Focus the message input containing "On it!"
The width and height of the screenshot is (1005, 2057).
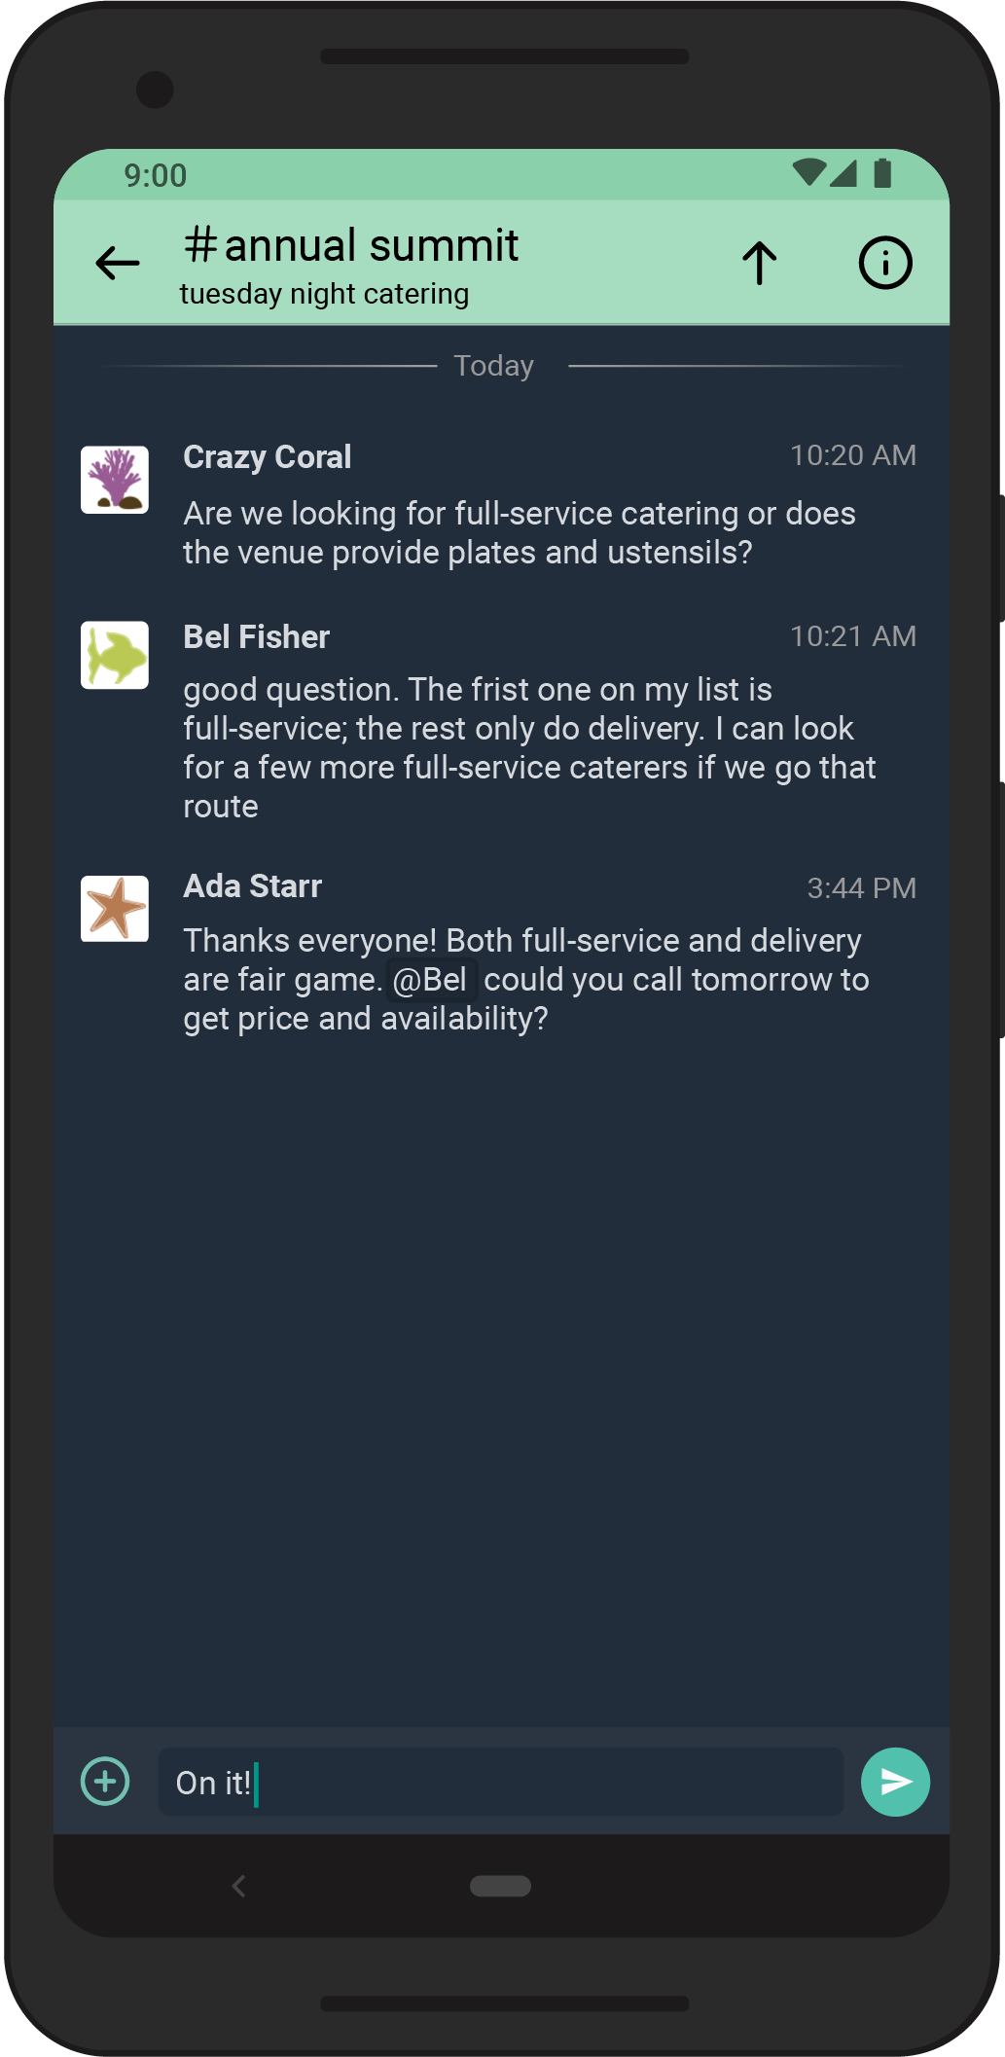tap(501, 1782)
